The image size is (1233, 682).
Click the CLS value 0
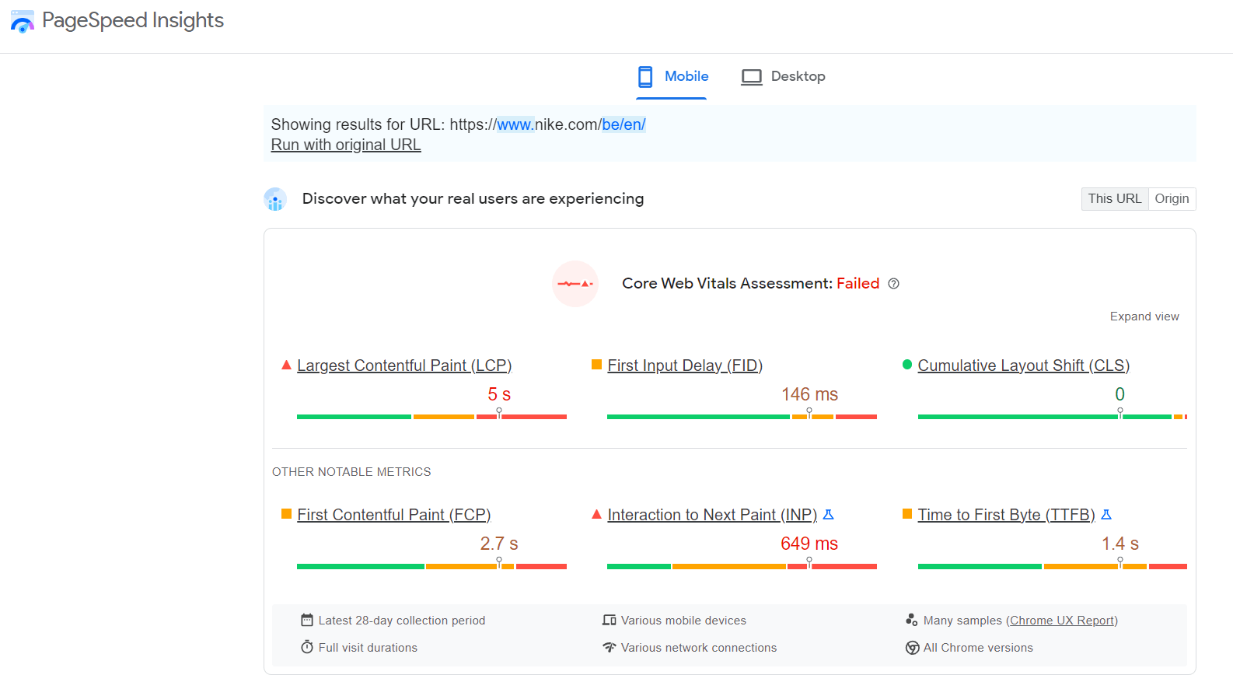coord(1119,394)
